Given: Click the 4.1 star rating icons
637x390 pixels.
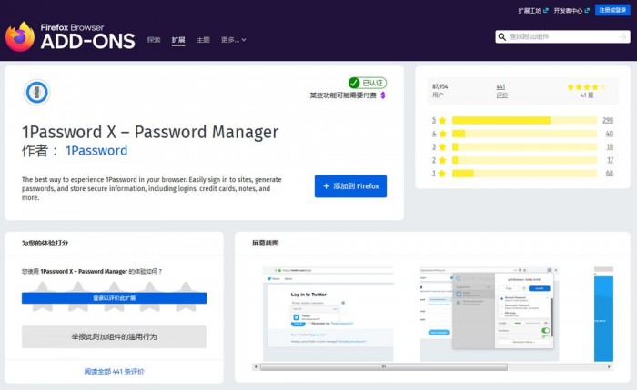Looking at the screenshot, I should pos(587,87).
